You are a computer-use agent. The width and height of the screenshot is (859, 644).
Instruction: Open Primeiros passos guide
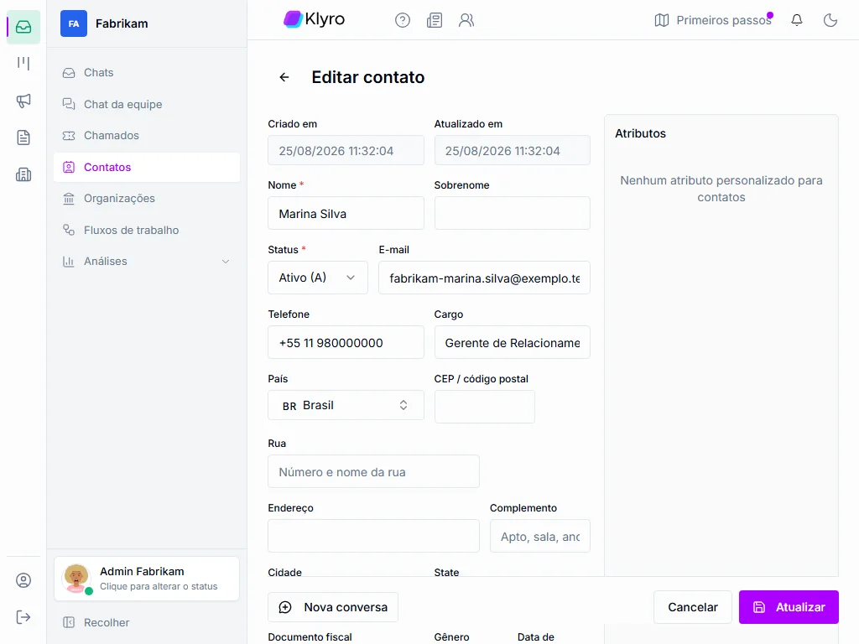click(x=713, y=20)
